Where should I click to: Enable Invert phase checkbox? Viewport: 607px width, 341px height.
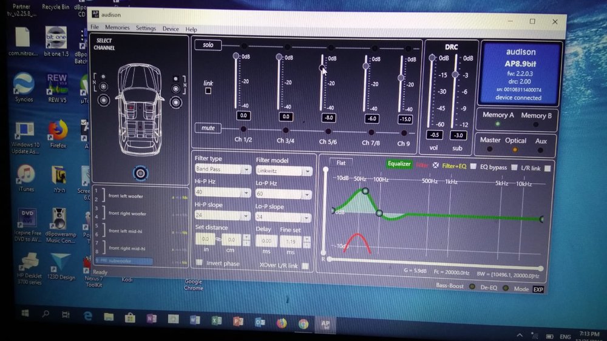[x=199, y=263]
